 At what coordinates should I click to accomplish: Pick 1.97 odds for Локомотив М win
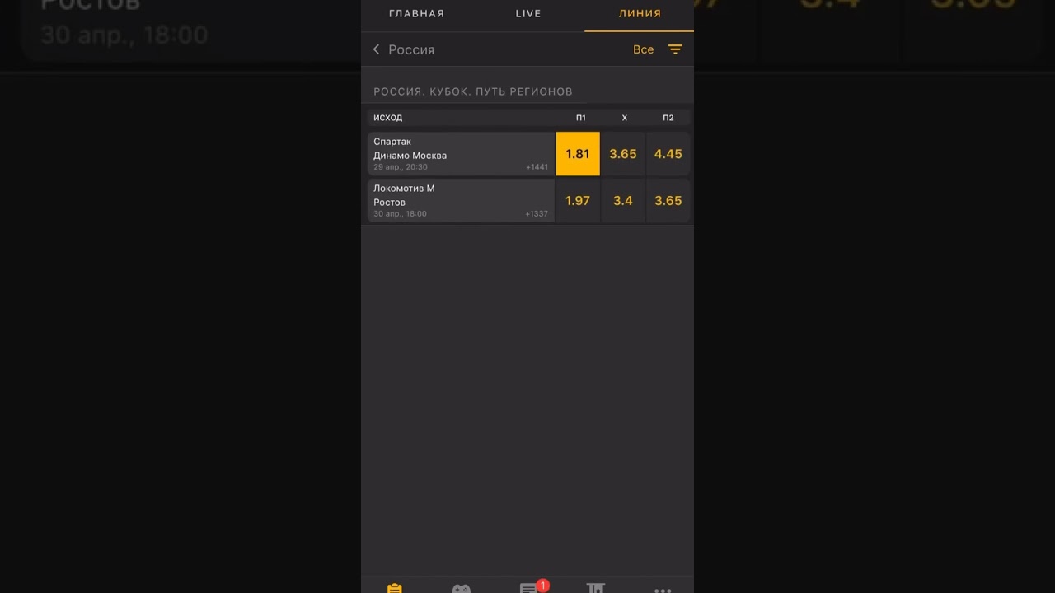(x=578, y=201)
